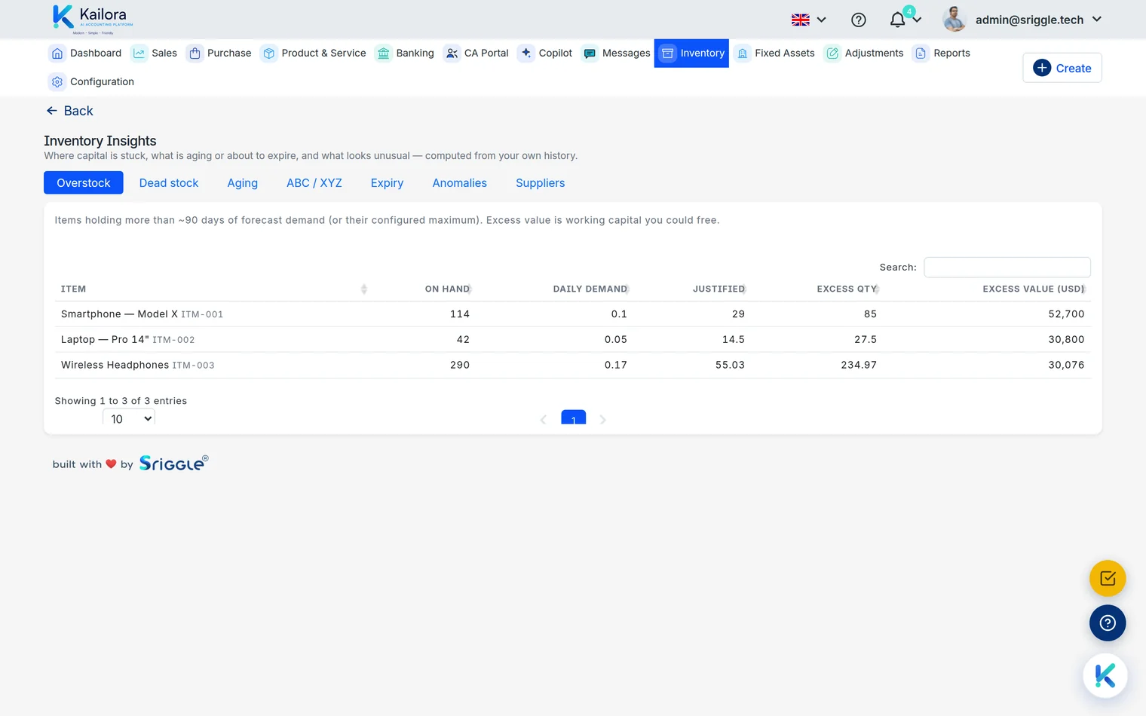
Task: Sort by JUSTIFIED column header
Action: pyautogui.click(x=719, y=289)
